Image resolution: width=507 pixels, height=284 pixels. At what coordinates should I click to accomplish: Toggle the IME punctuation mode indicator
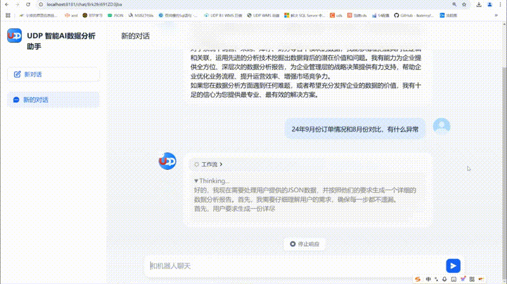[435, 279]
